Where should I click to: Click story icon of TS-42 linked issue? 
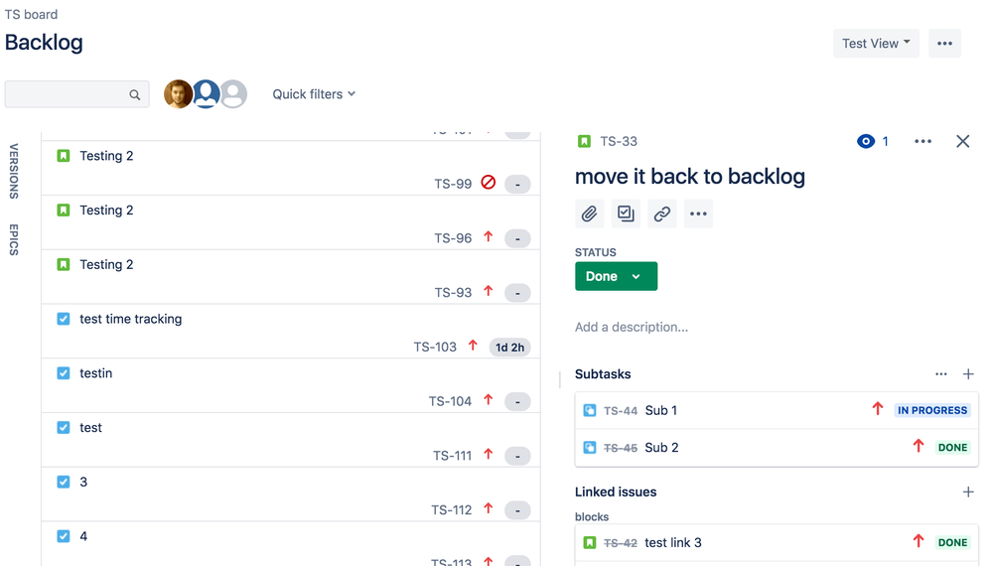click(590, 542)
